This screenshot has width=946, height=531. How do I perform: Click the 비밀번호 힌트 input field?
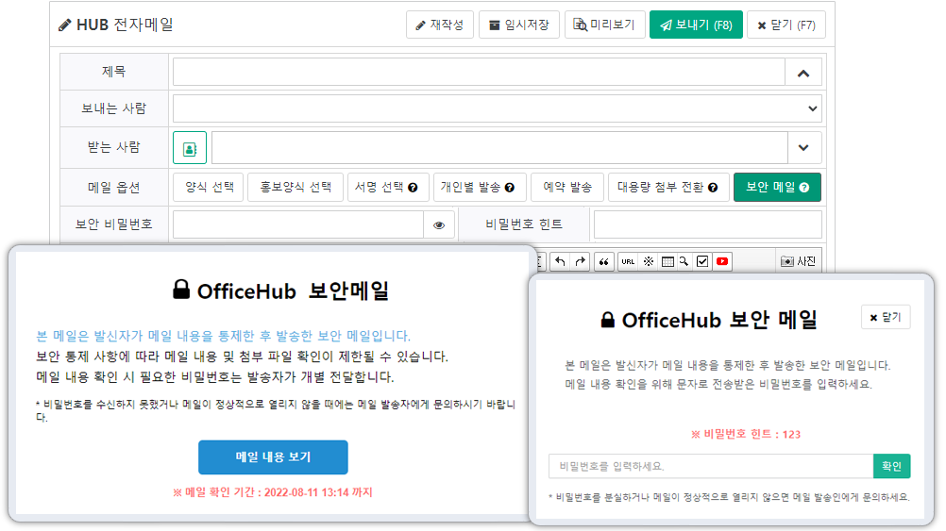click(x=708, y=224)
